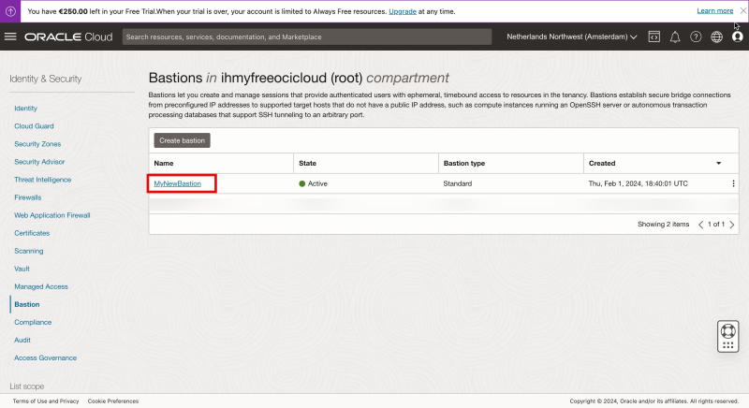Open actions menu for MyNewBastion row
The height and width of the screenshot is (408, 749).
733,183
